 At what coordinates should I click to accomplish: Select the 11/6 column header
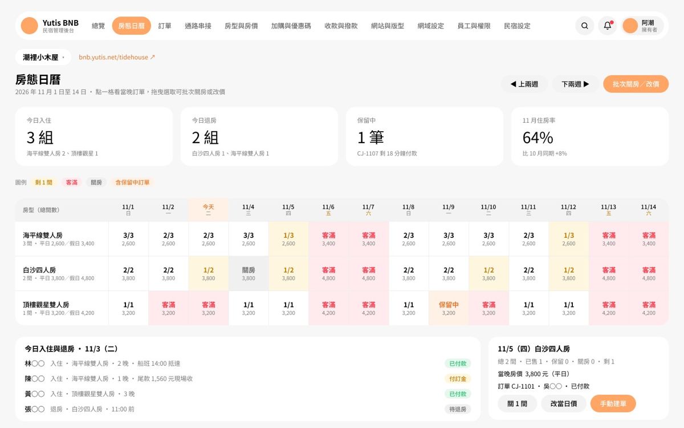(328, 209)
